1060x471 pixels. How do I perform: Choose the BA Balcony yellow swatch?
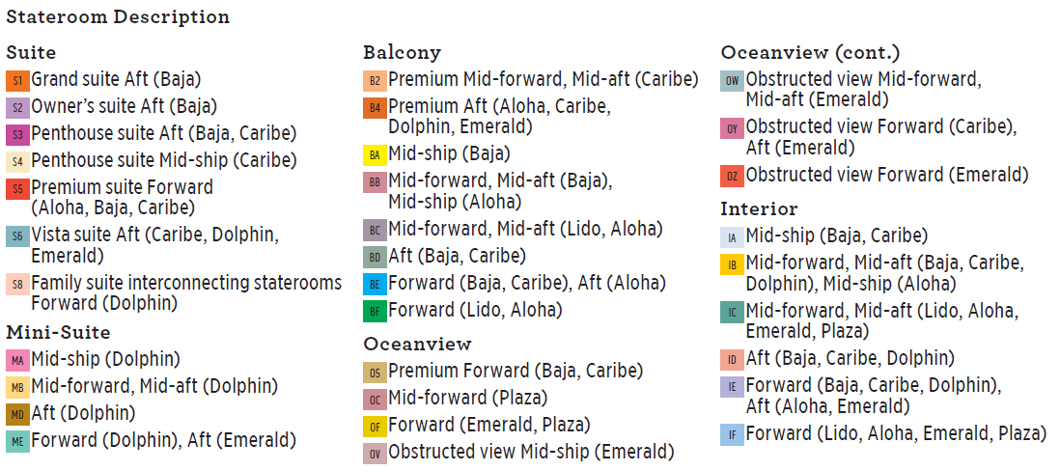pyautogui.click(x=375, y=154)
